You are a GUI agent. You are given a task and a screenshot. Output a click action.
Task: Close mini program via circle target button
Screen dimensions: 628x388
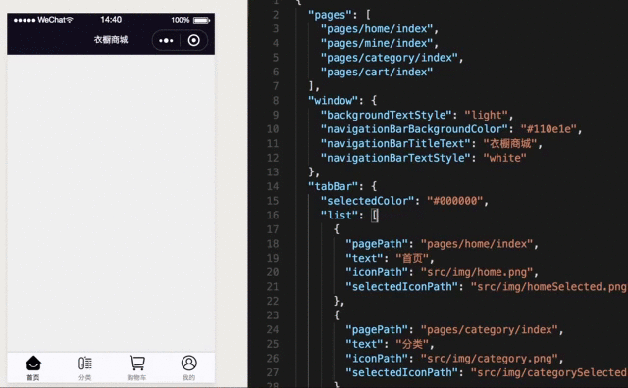pos(194,40)
